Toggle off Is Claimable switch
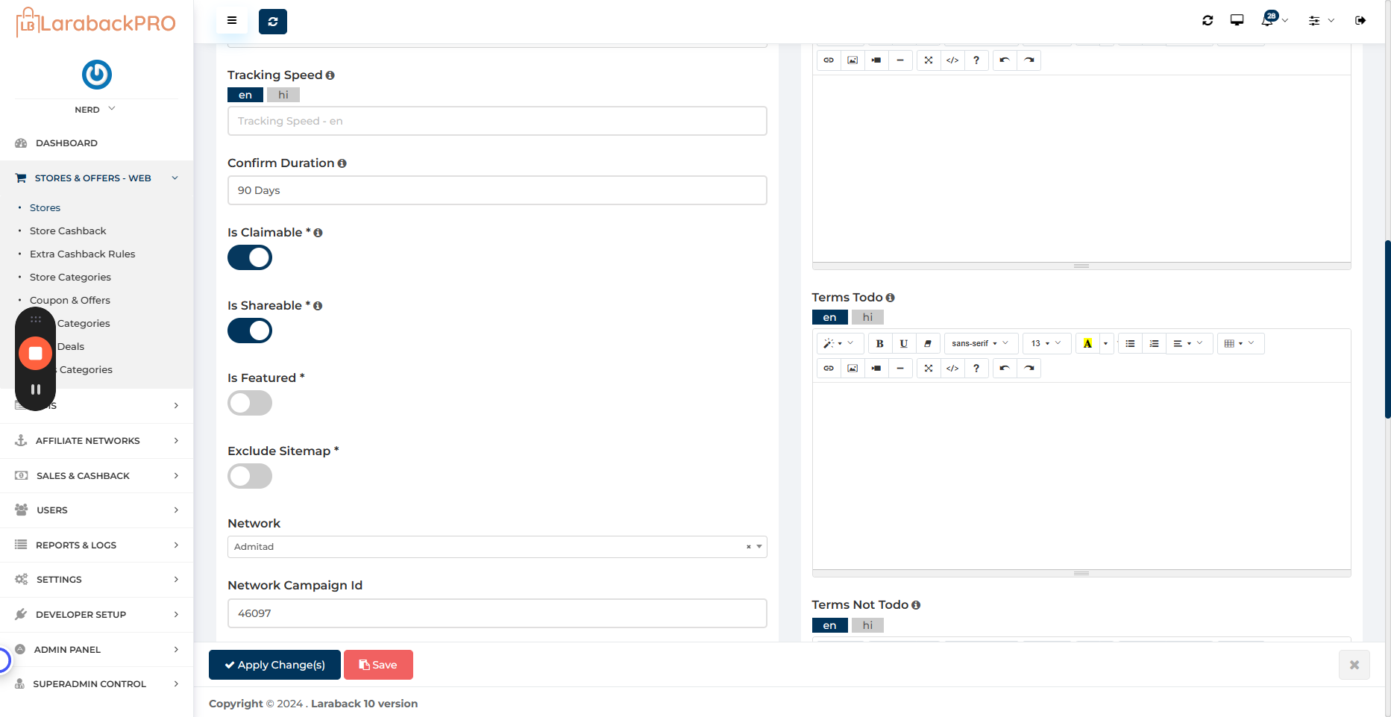This screenshot has width=1391, height=717. tap(250, 257)
